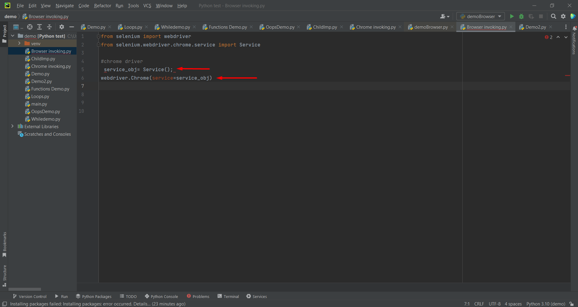Open Python Packages panel
This screenshot has width=578, height=307.
coord(94,296)
